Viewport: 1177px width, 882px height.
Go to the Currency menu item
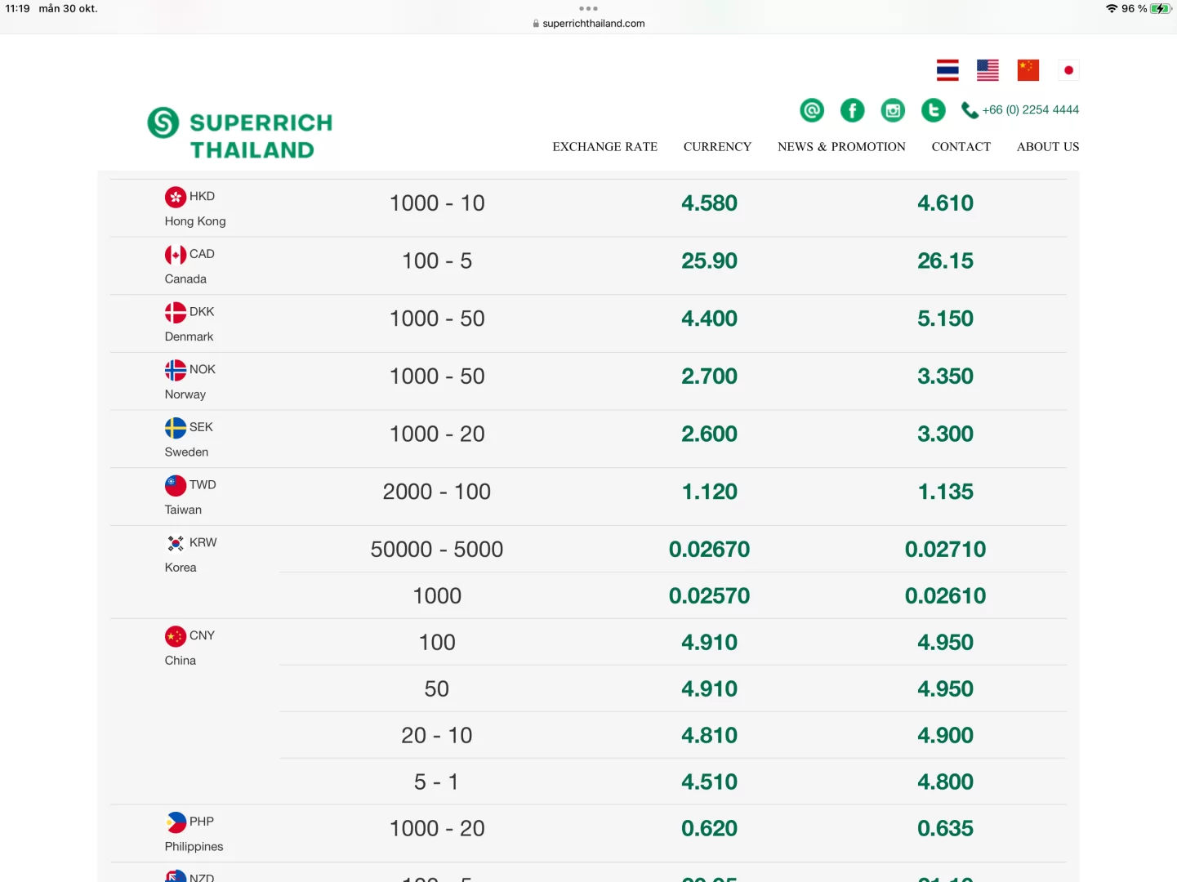(x=717, y=147)
